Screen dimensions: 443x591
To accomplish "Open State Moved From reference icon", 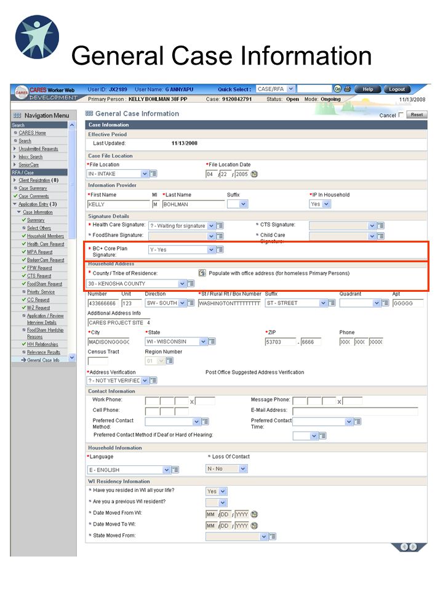I will [x=273, y=536].
